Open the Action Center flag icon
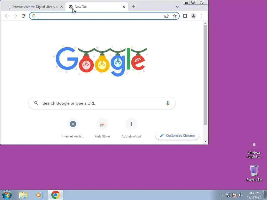This screenshot has height=200, width=267. point(234,195)
